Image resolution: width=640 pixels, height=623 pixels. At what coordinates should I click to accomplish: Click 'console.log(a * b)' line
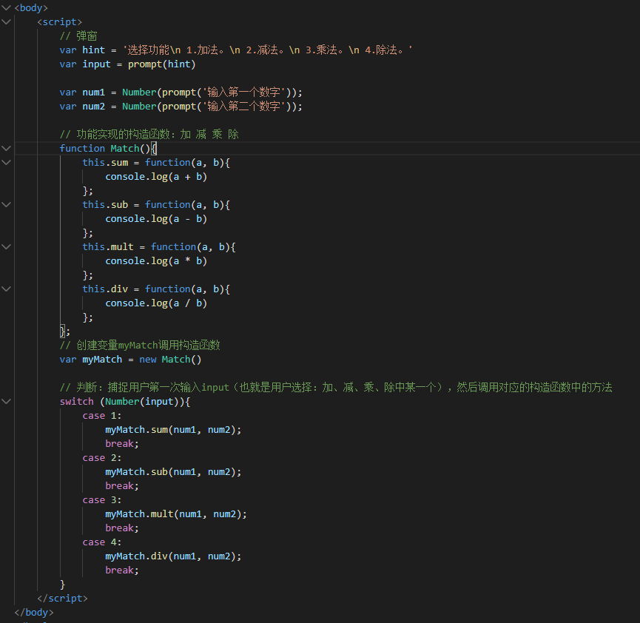[x=156, y=261]
